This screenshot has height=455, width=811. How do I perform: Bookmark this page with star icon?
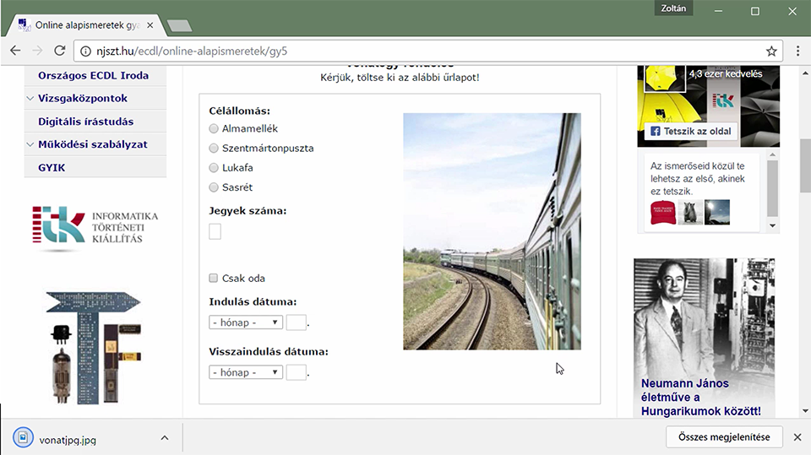point(771,51)
